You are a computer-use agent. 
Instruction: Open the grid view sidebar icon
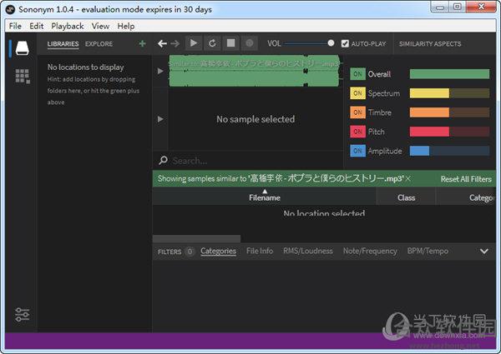[x=23, y=76]
